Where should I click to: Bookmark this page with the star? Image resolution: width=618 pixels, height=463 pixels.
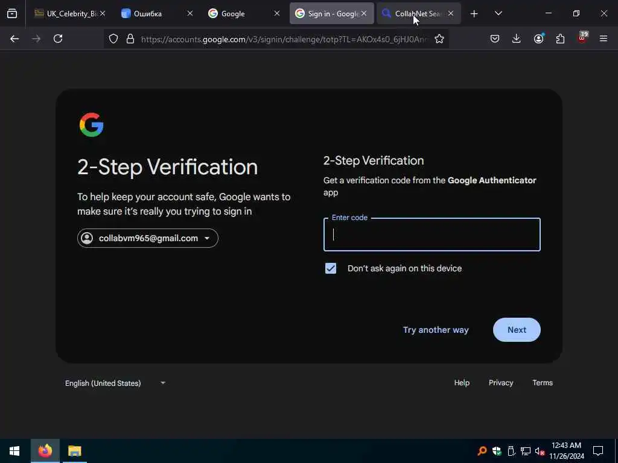click(x=439, y=39)
